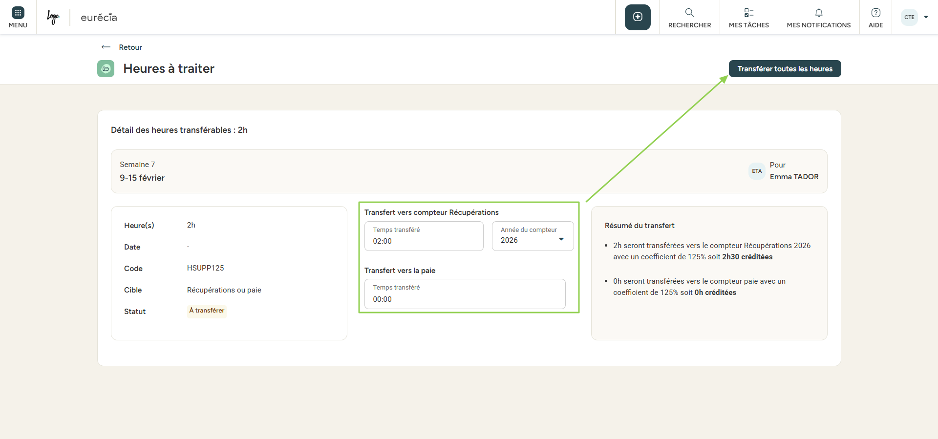Click the CTE user avatar

click(x=909, y=17)
